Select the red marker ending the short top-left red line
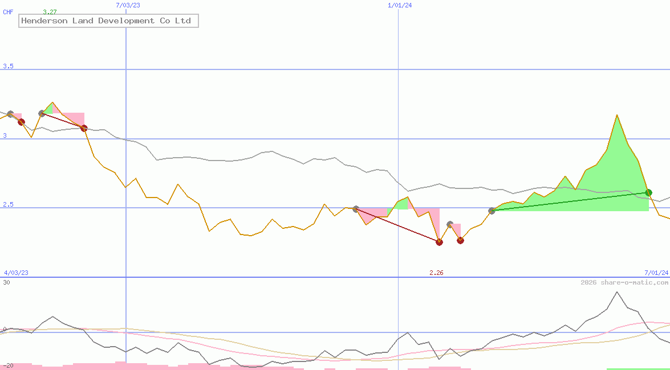The image size is (670, 370). click(x=84, y=128)
